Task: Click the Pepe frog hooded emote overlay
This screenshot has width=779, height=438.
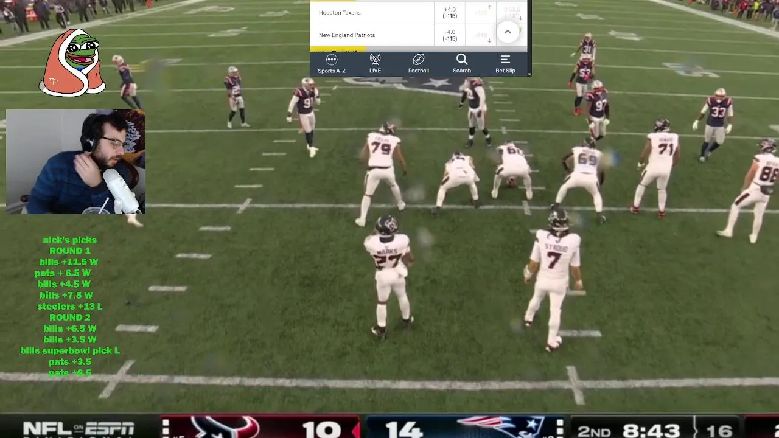Action: pos(72,63)
